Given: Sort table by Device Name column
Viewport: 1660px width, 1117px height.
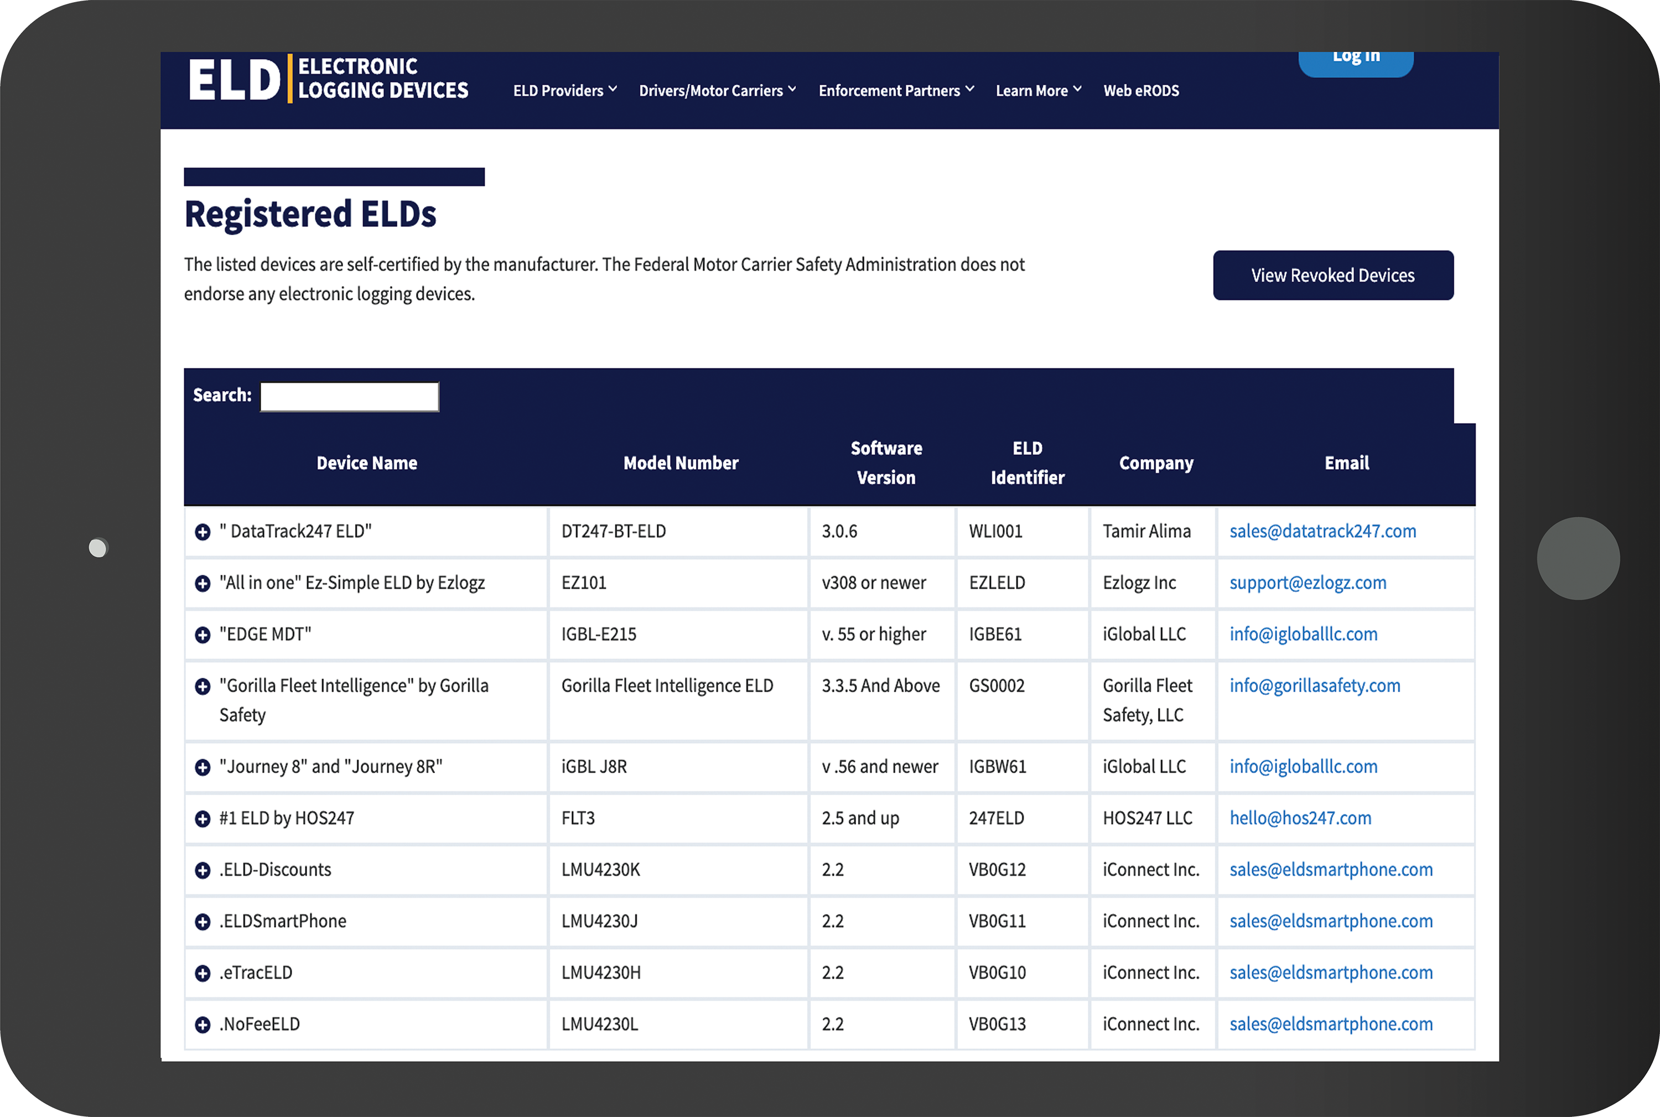Looking at the screenshot, I should pyautogui.click(x=367, y=463).
